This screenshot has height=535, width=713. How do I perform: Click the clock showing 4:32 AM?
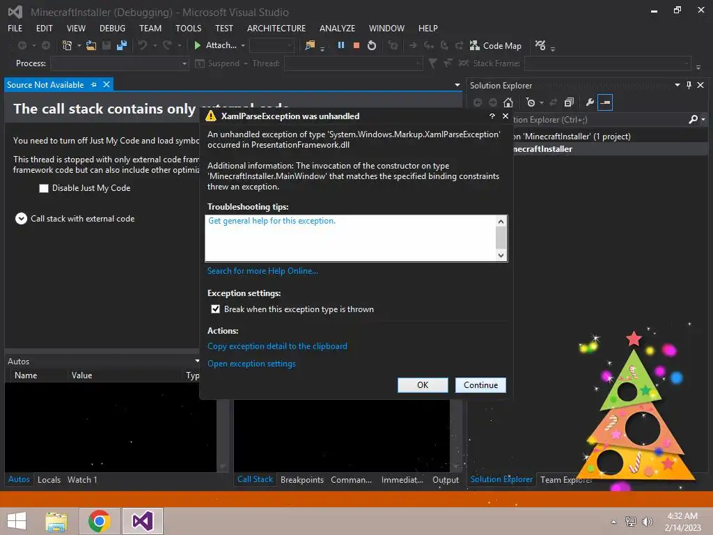[x=682, y=516]
